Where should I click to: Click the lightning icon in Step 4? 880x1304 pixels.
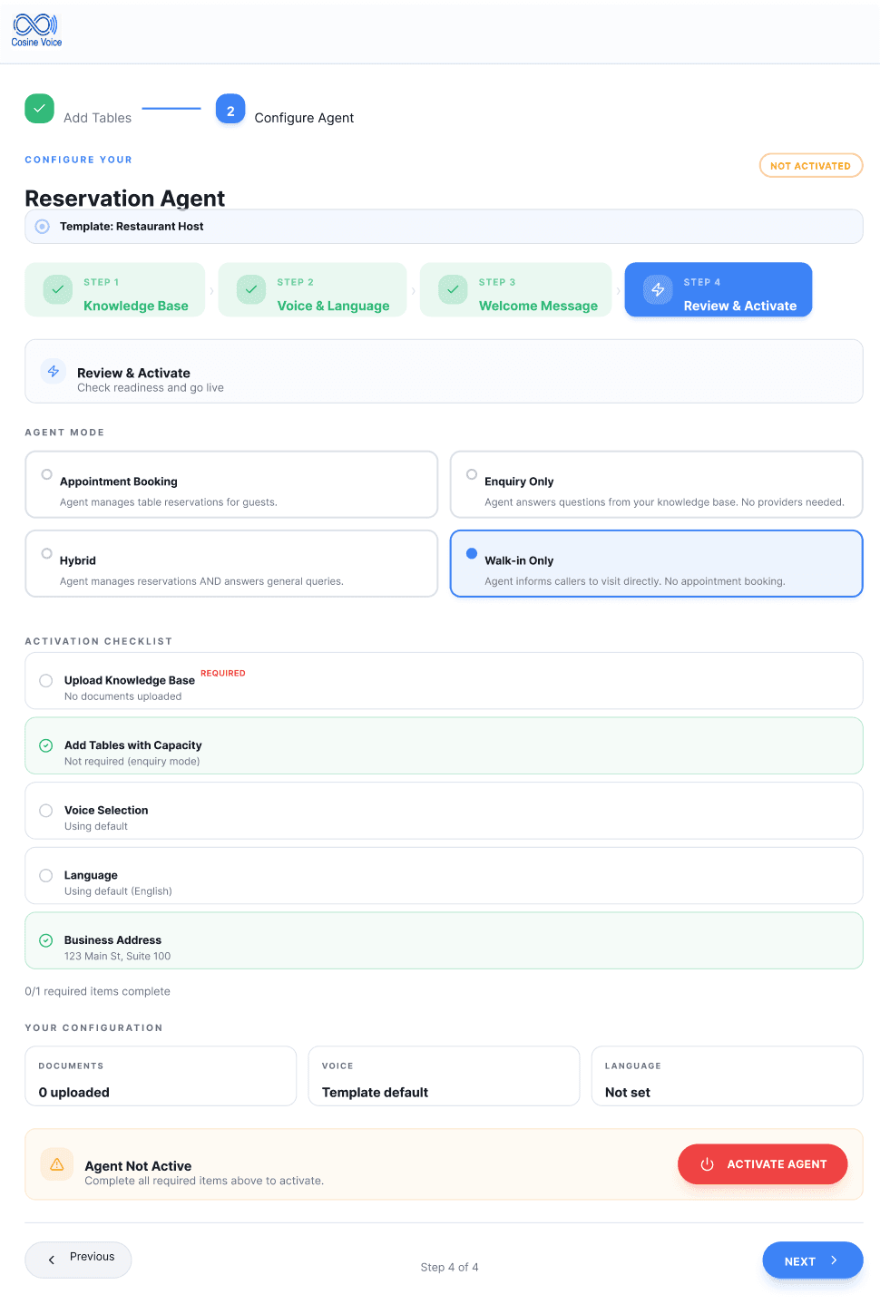tap(658, 290)
